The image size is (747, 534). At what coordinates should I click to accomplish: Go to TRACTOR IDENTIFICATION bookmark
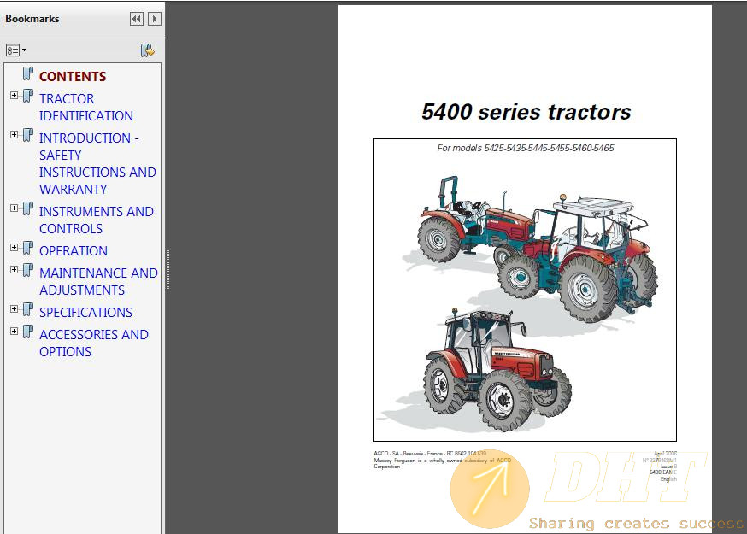pos(85,107)
